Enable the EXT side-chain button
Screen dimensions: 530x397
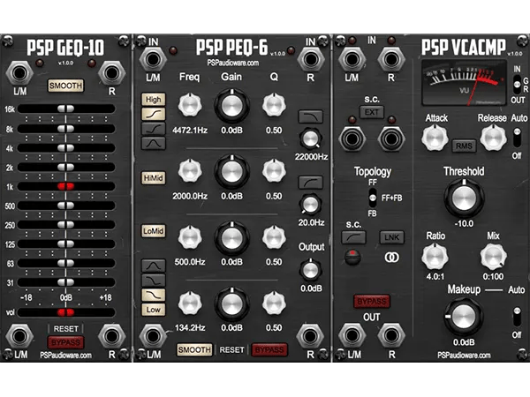point(372,112)
